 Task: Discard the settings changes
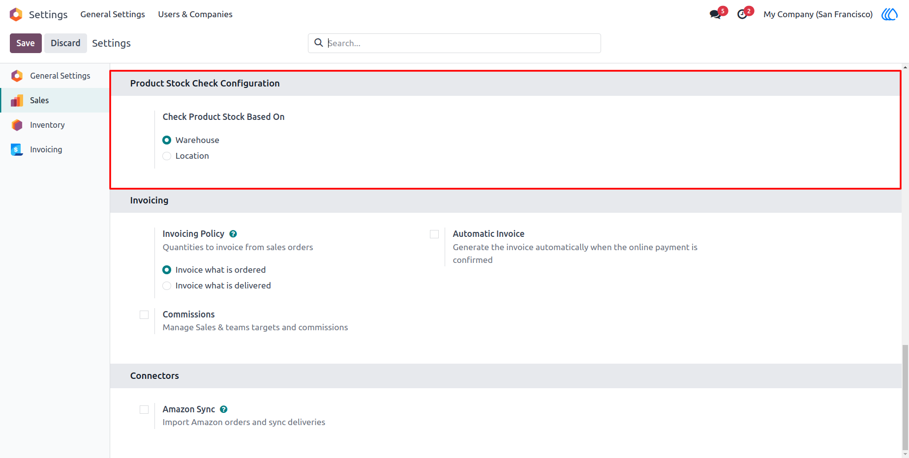pos(65,43)
